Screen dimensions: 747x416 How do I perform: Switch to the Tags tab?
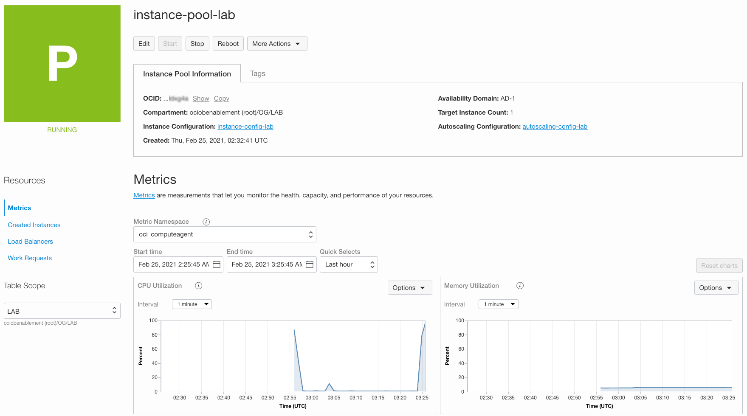coord(257,73)
